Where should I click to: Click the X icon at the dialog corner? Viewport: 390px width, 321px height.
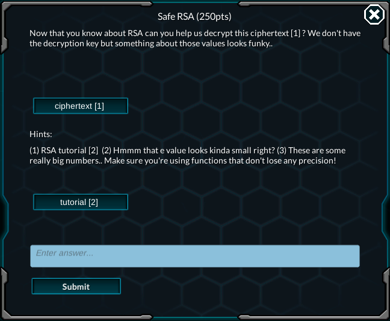374,14
